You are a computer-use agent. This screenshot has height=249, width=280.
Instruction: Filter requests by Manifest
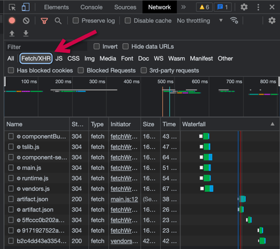(202, 58)
